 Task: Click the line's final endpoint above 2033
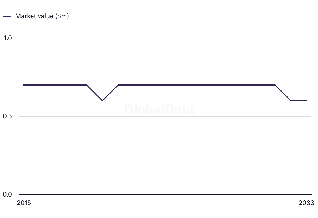click(x=307, y=101)
